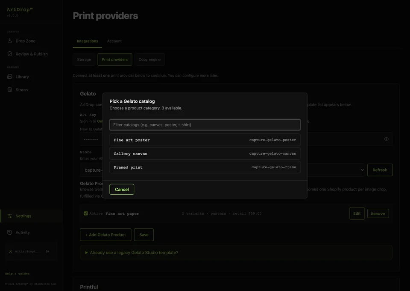Click the Printful section heading
Viewport: 410px width, 291px height.
89,287
